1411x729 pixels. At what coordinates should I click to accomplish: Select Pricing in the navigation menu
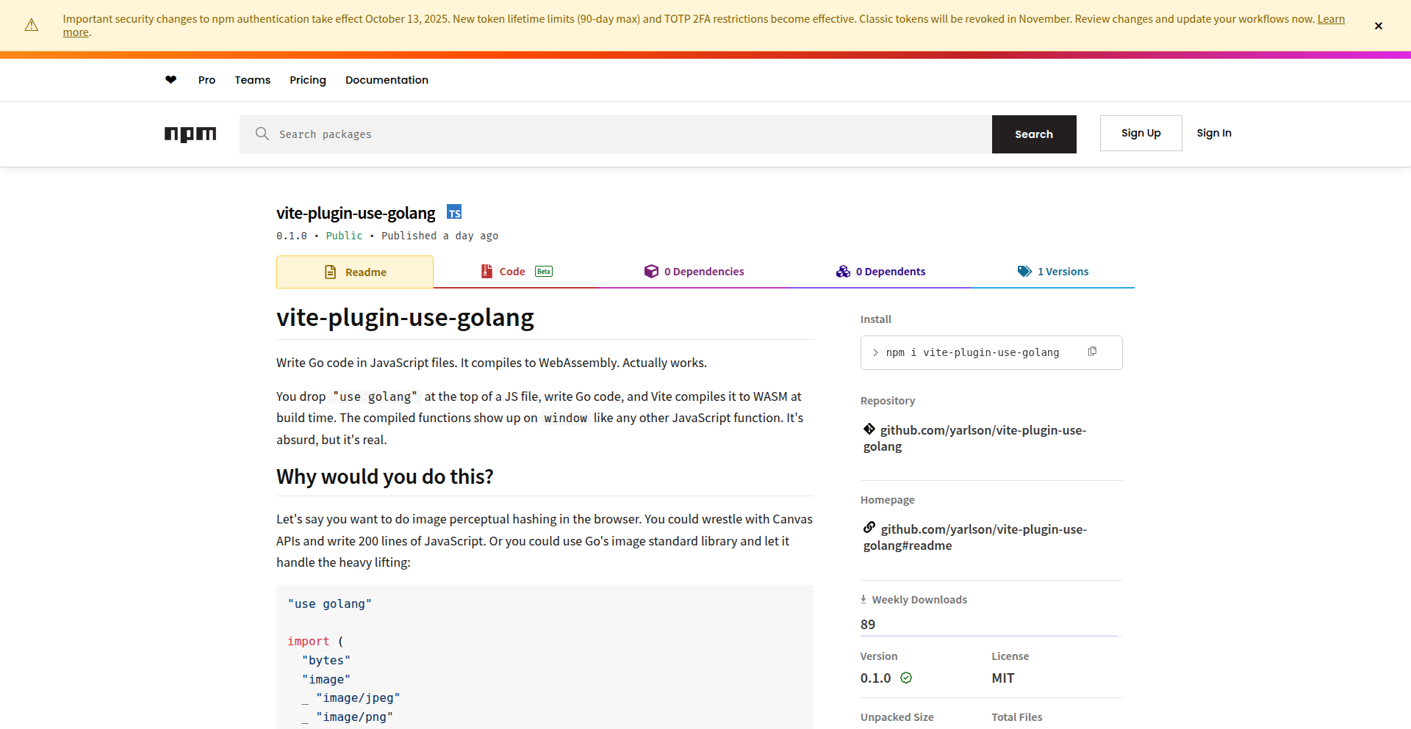[x=307, y=80]
